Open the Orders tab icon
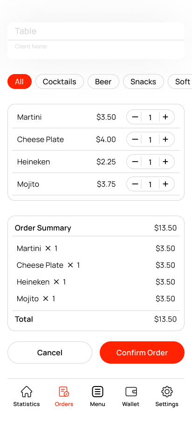This screenshot has height=427, width=192. pos(64,392)
